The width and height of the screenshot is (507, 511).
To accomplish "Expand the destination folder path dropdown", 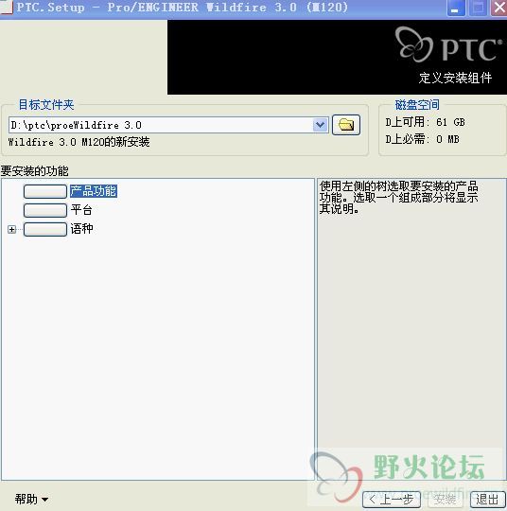I will click(321, 125).
